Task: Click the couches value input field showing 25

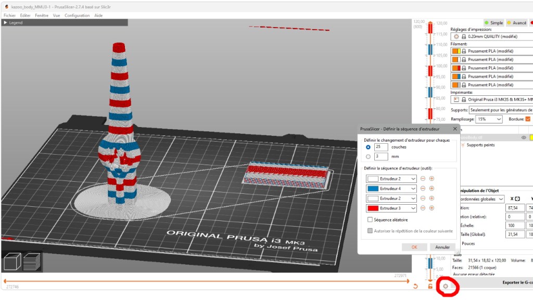Action: tap(381, 147)
